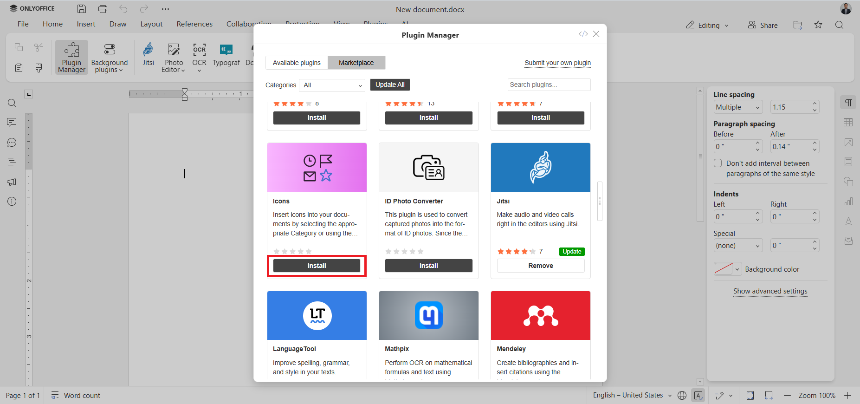Click Fit to page icon
The height and width of the screenshot is (404, 860).
tap(750, 395)
